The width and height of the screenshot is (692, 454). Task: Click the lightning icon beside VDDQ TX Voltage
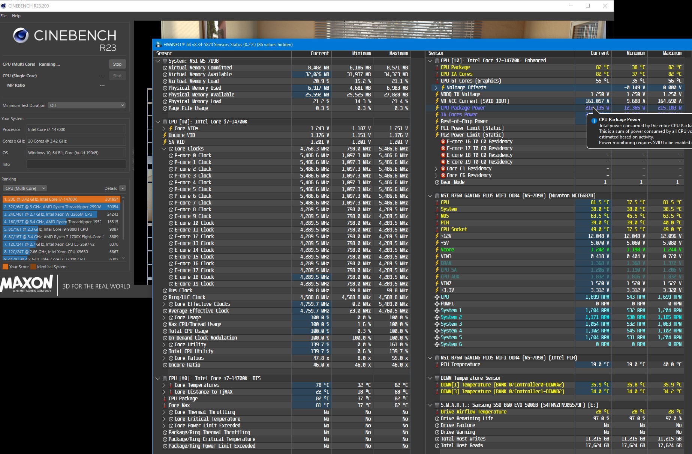pyautogui.click(x=437, y=95)
